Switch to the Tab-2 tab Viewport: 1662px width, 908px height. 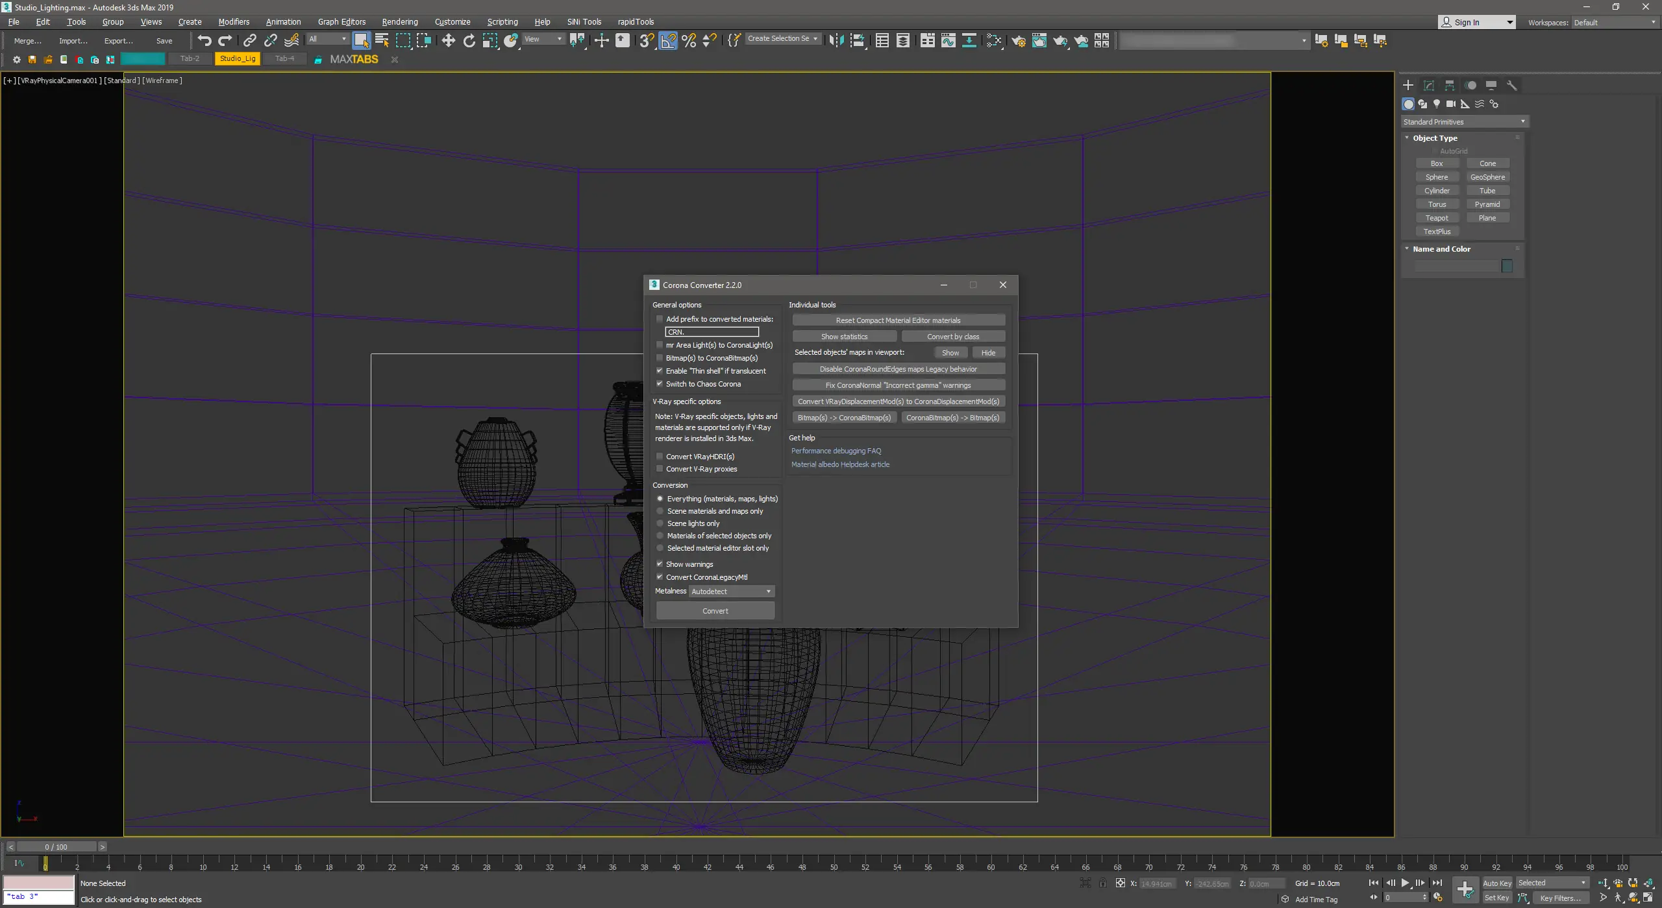pos(190,58)
